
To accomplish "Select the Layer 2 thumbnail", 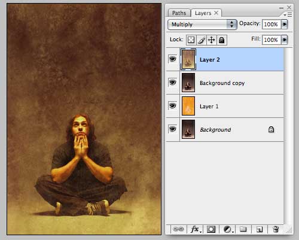I will click(188, 59).
